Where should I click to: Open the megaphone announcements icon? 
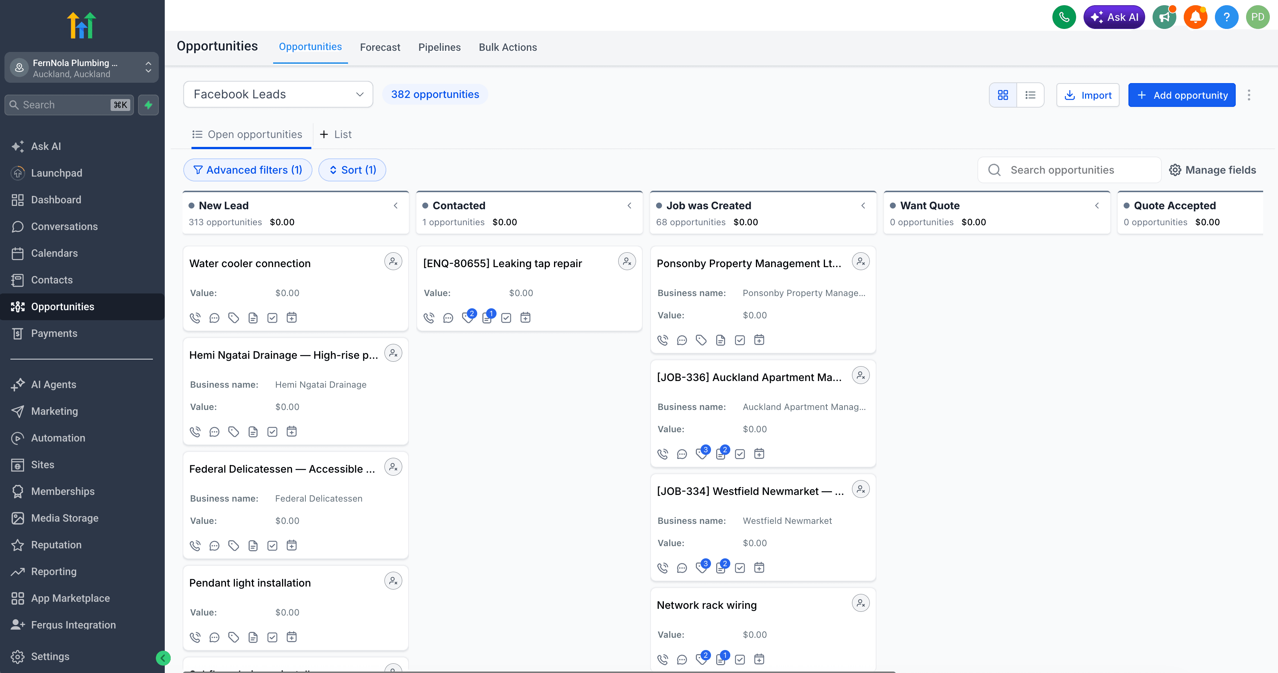[x=1164, y=17]
